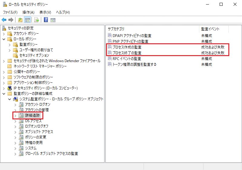
Task: Expand the アカウント ポリシー tree node
Action: 4,34
